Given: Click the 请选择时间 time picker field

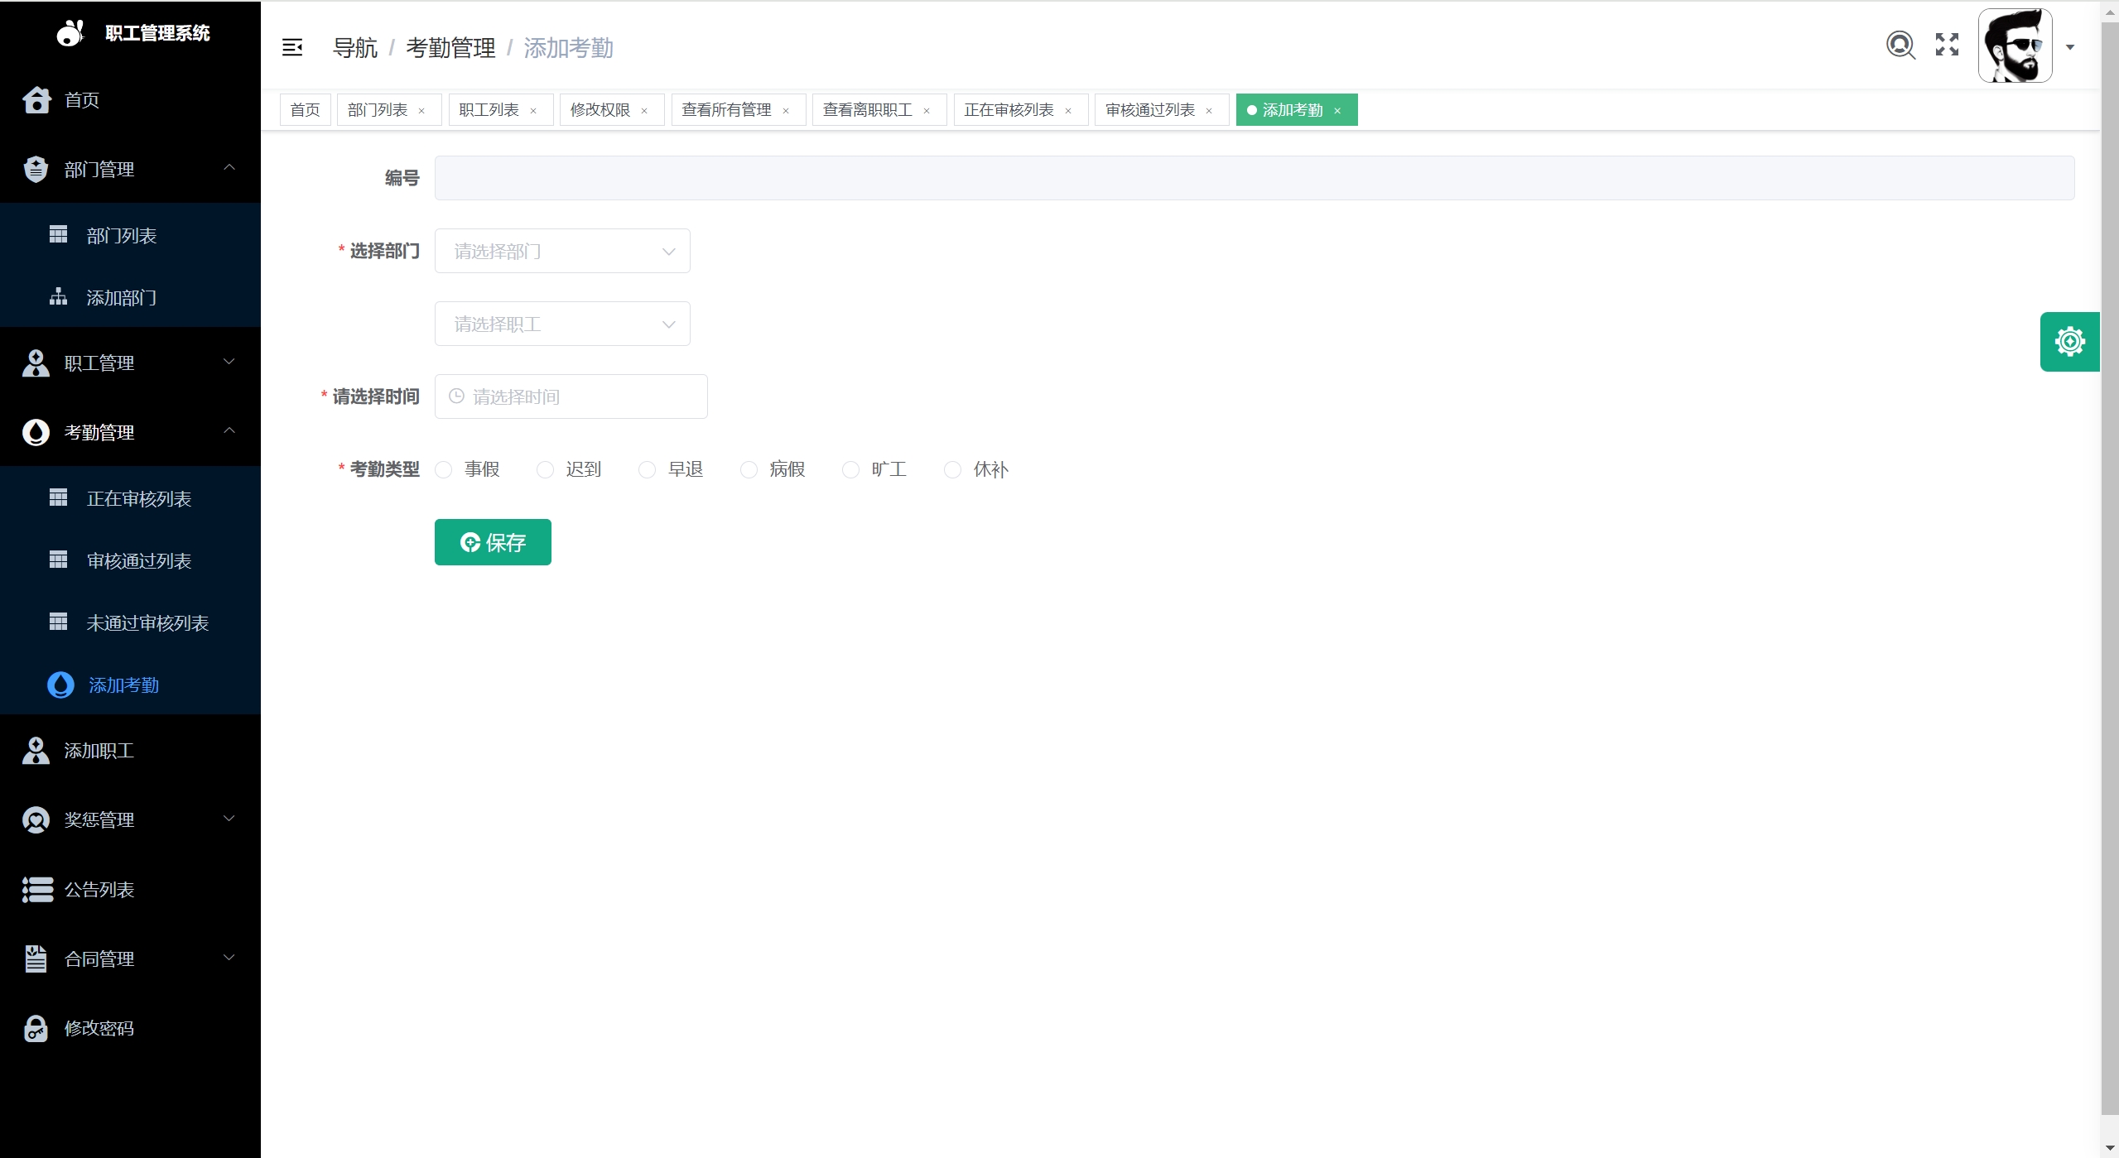Looking at the screenshot, I should click(x=571, y=396).
